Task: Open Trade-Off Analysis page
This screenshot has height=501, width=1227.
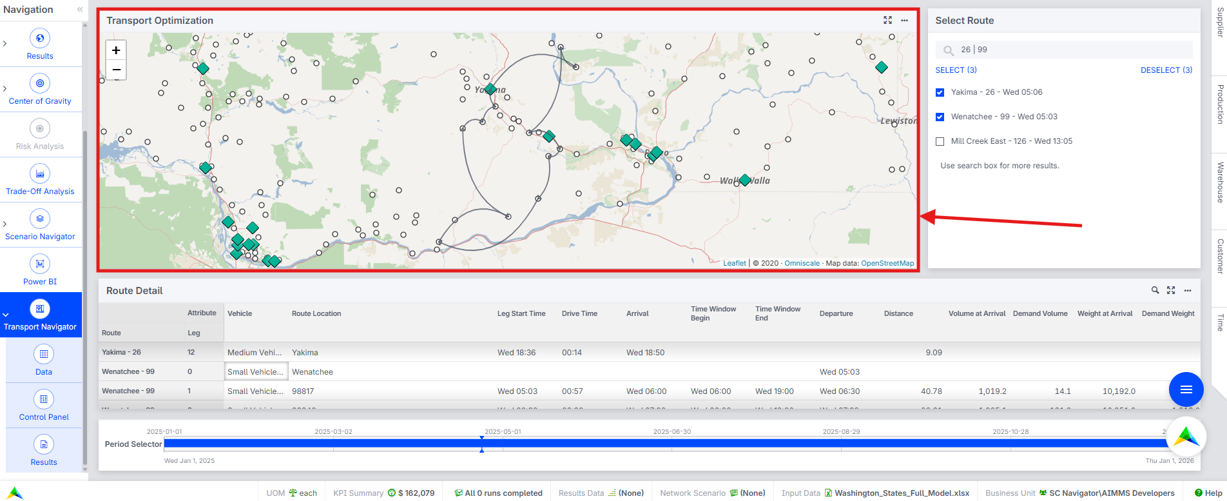Action: point(40,181)
